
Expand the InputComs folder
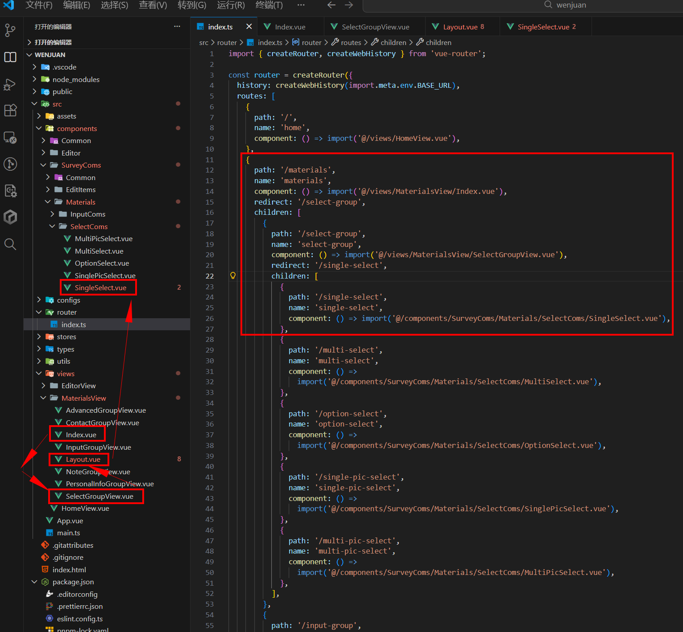pyautogui.click(x=107, y=214)
